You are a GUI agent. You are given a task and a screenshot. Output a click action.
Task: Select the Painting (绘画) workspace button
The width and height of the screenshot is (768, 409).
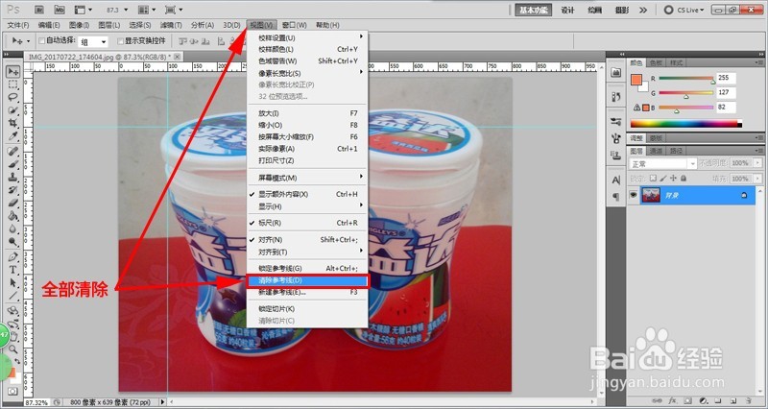[594, 10]
